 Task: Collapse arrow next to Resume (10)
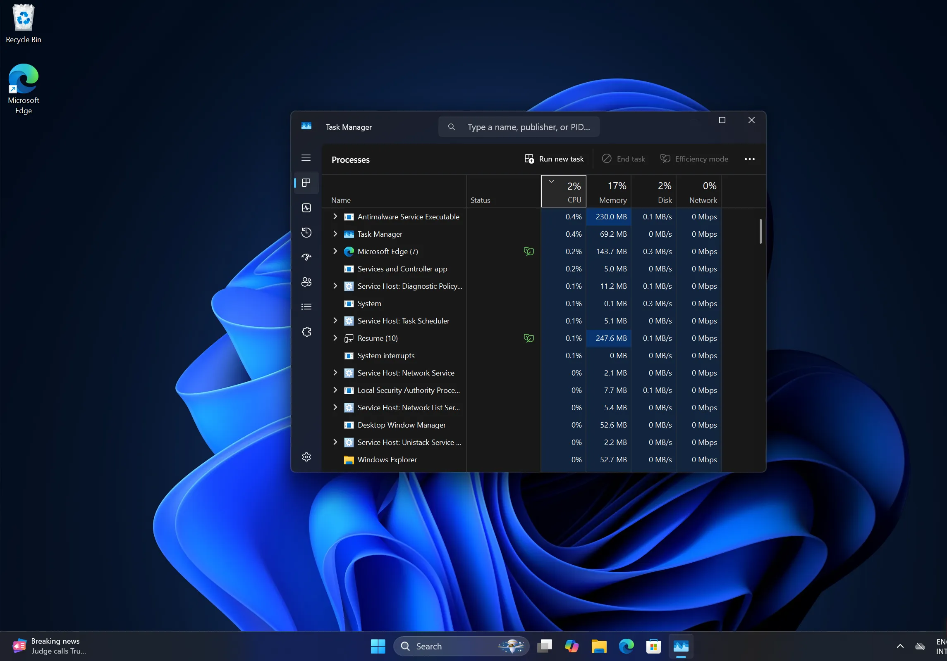(335, 338)
